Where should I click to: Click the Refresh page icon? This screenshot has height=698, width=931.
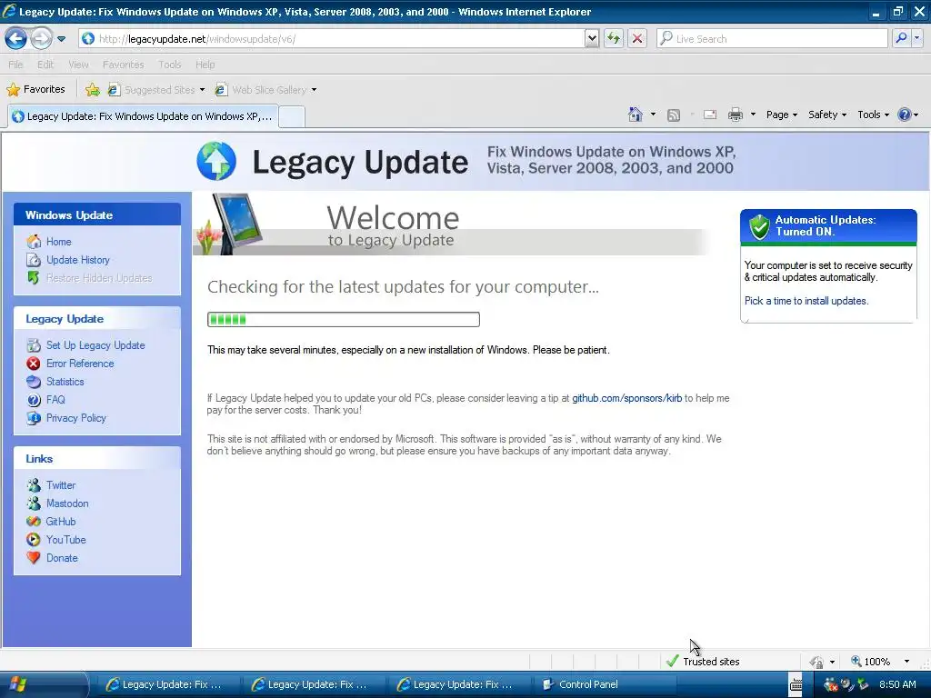coord(614,38)
